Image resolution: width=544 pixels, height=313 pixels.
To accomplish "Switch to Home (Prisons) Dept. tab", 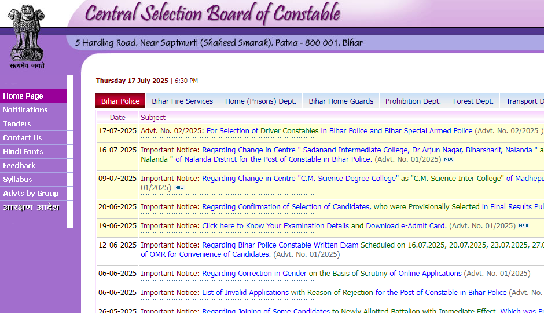I will coord(260,101).
